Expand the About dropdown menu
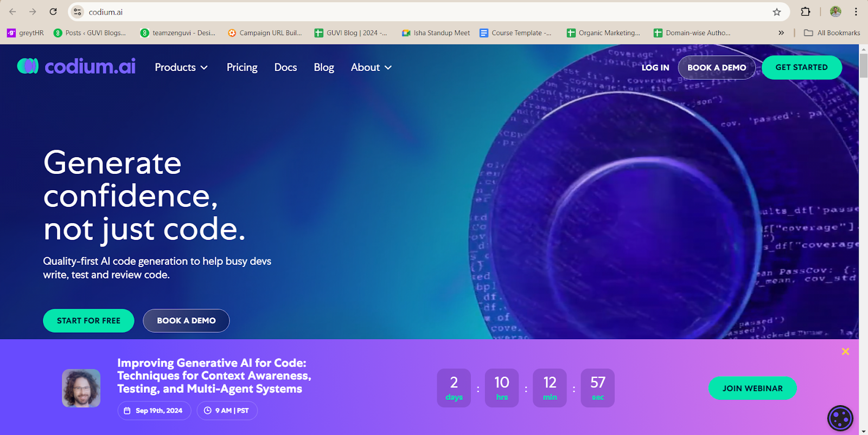 point(371,68)
